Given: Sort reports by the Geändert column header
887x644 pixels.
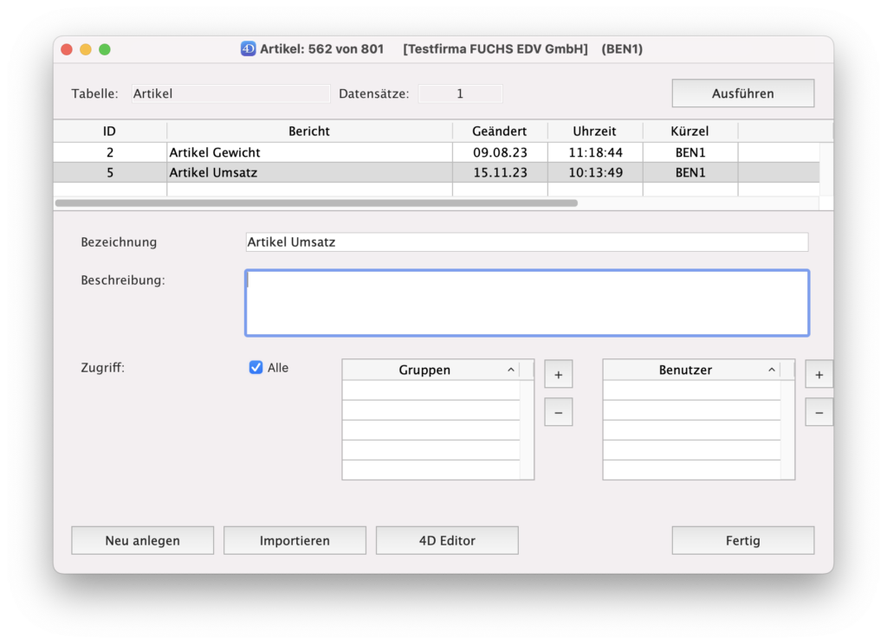Looking at the screenshot, I should pyautogui.click(x=500, y=132).
